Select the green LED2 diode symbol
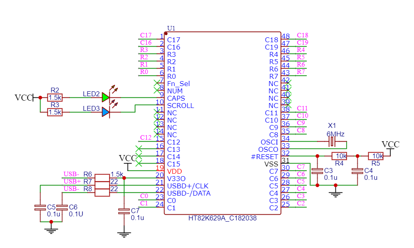 pos(106,97)
